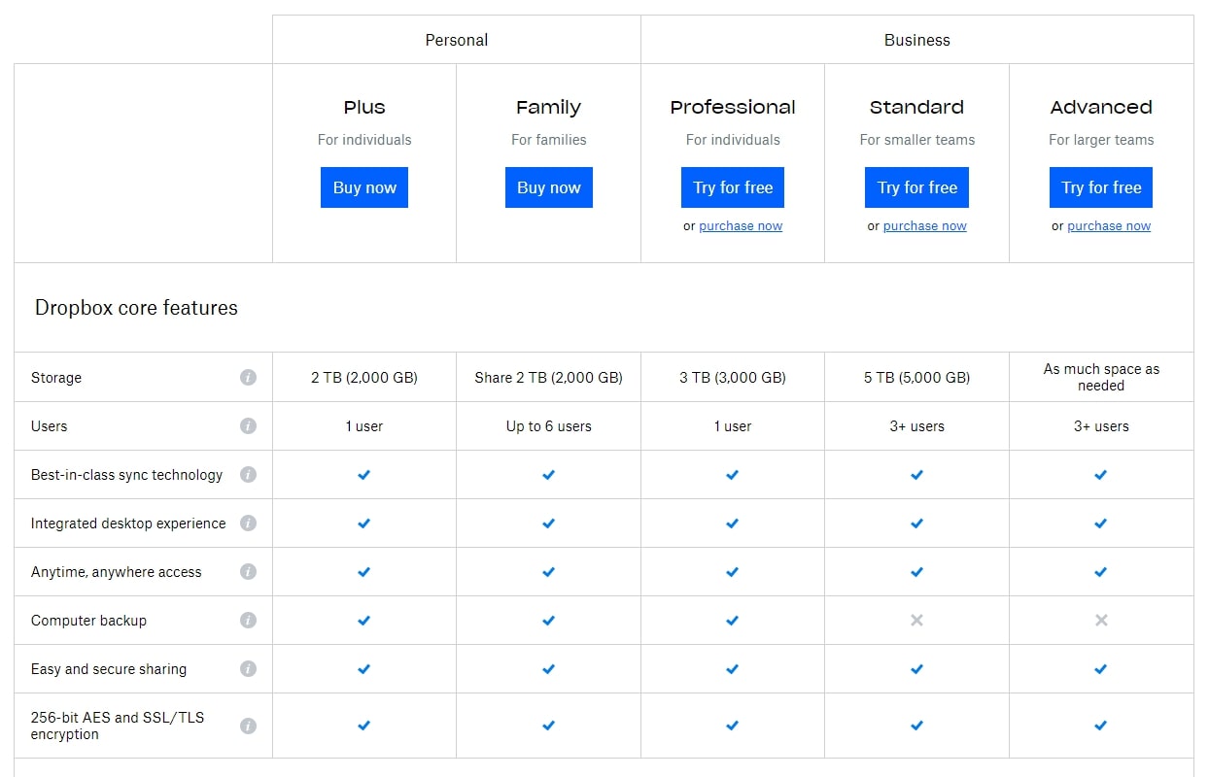The height and width of the screenshot is (777, 1209).
Task: Click Buy now for the Plus plan
Action: tap(364, 187)
